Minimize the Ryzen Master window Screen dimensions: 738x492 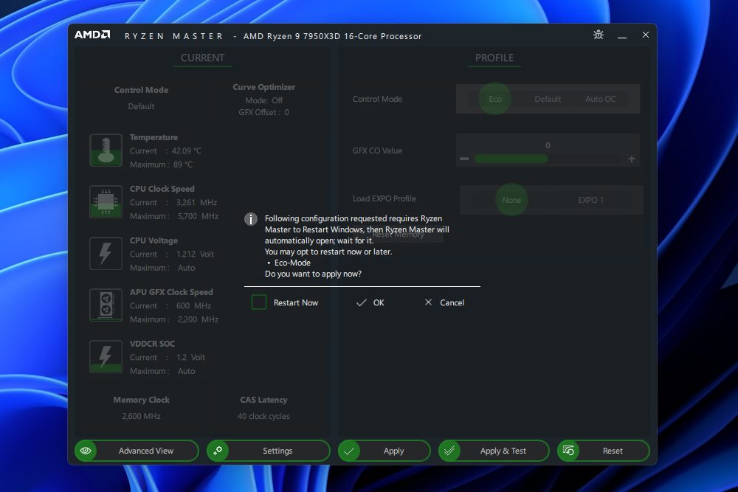[621, 35]
